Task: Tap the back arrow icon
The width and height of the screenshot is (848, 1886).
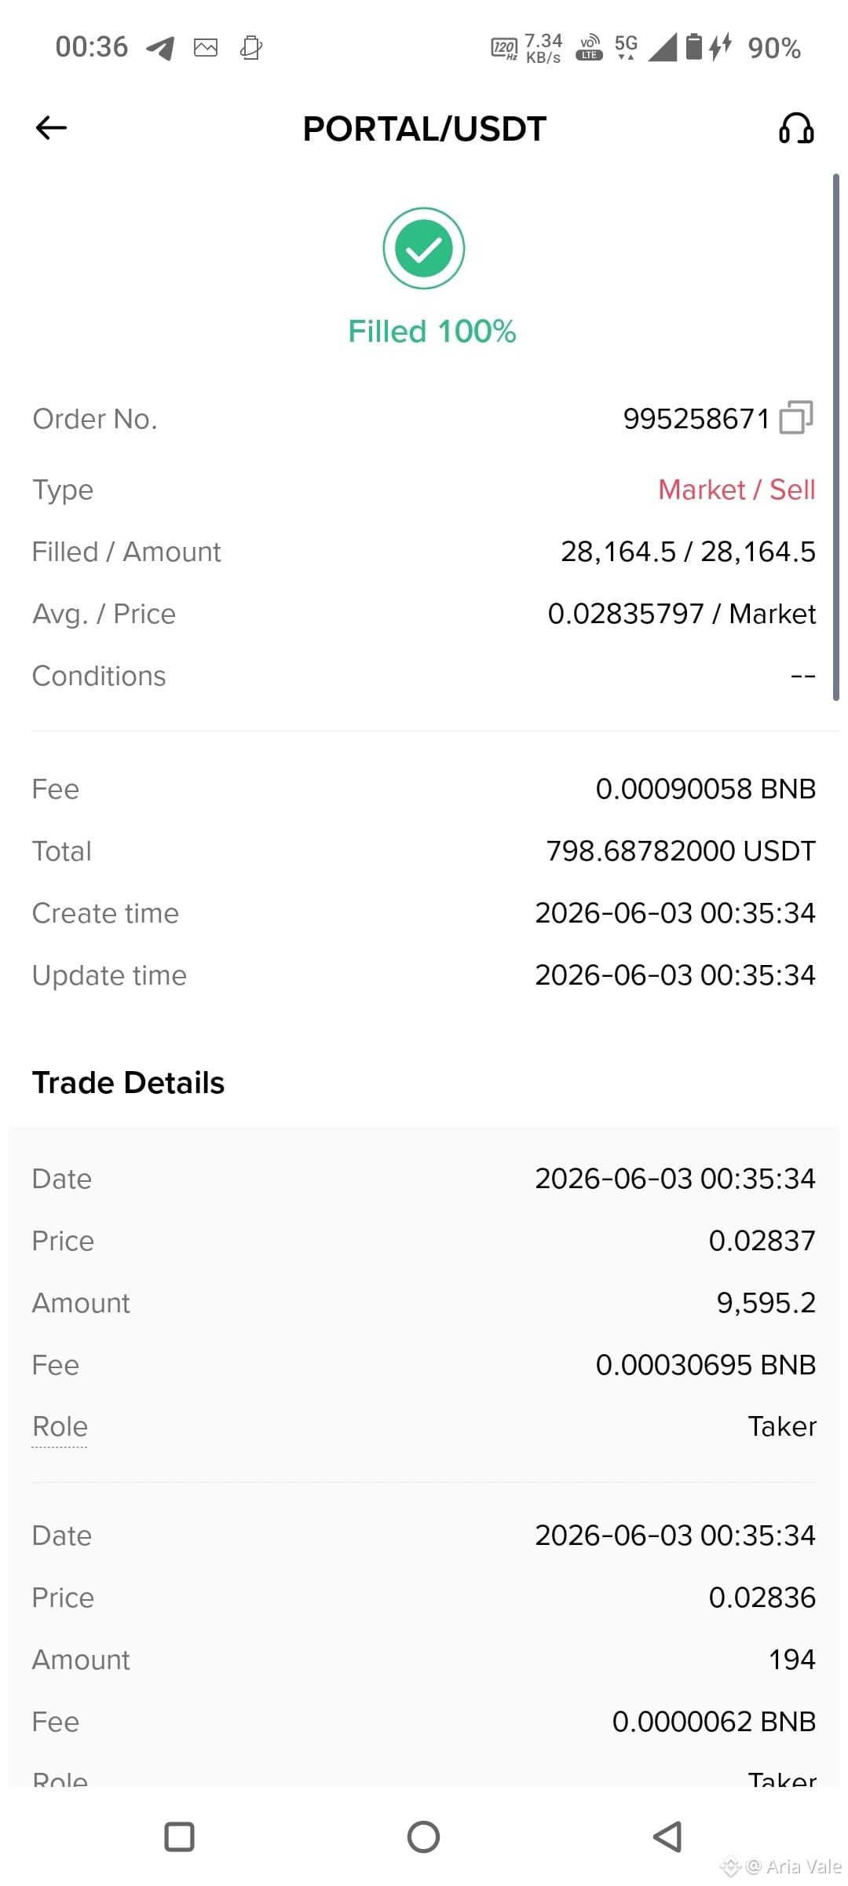Action: [x=52, y=127]
